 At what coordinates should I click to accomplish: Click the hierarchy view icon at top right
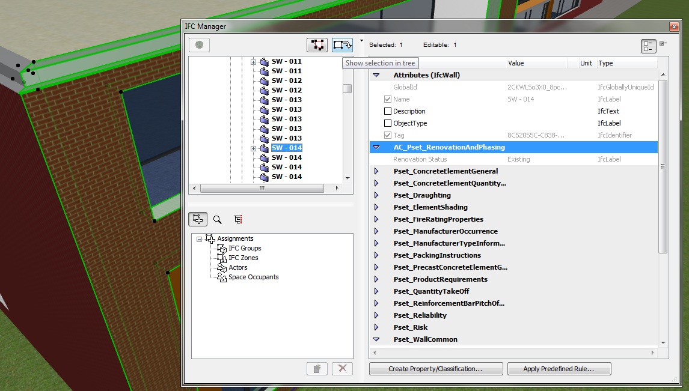pyautogui.click(x=648, y=46)
